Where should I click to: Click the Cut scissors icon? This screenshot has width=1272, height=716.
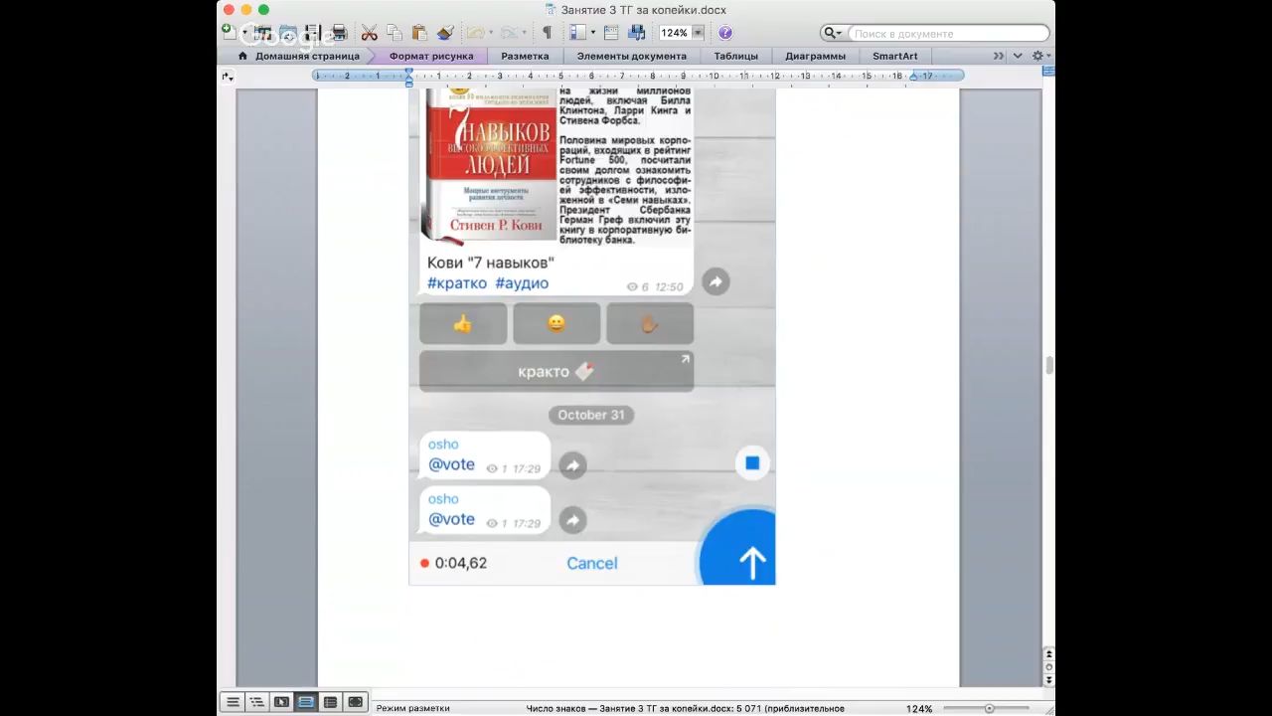tap(369, 33)
